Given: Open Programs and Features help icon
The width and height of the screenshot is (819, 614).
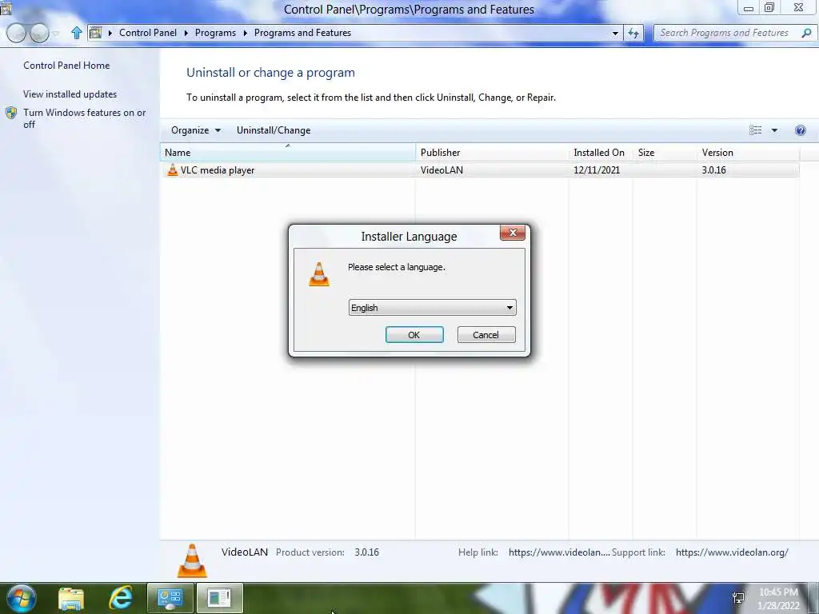Looking at the screenshot, I should [x=800, y=130].
